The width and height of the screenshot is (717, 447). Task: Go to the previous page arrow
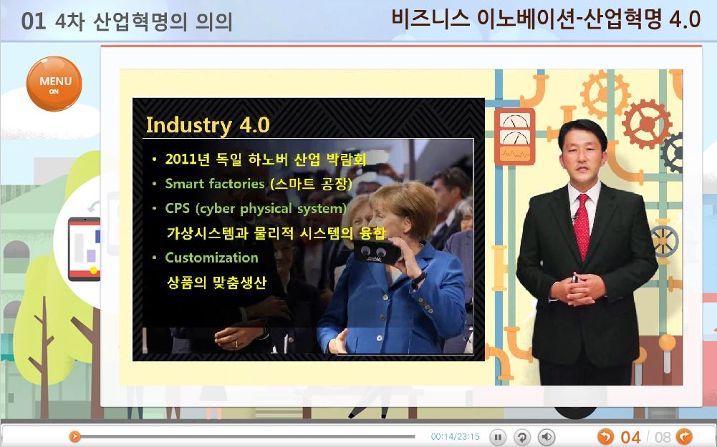tap(605, 436)
